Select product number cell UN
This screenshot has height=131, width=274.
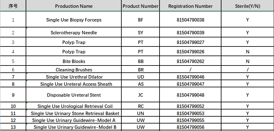click(x=140, y=113)
